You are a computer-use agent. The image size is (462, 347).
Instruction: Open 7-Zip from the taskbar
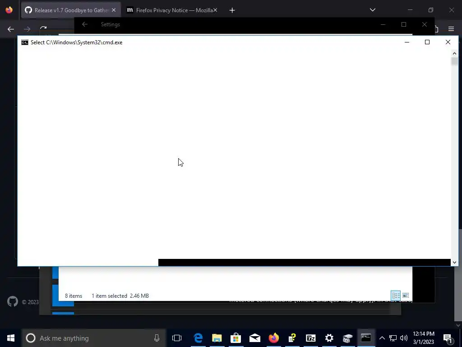310,338
